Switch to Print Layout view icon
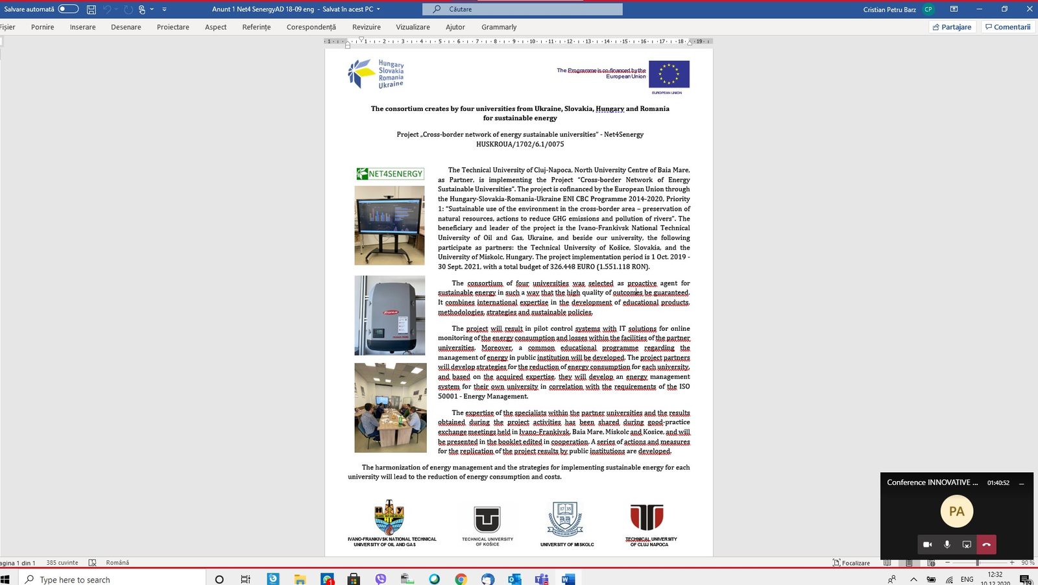1038x585 pixels. point(909,563)
